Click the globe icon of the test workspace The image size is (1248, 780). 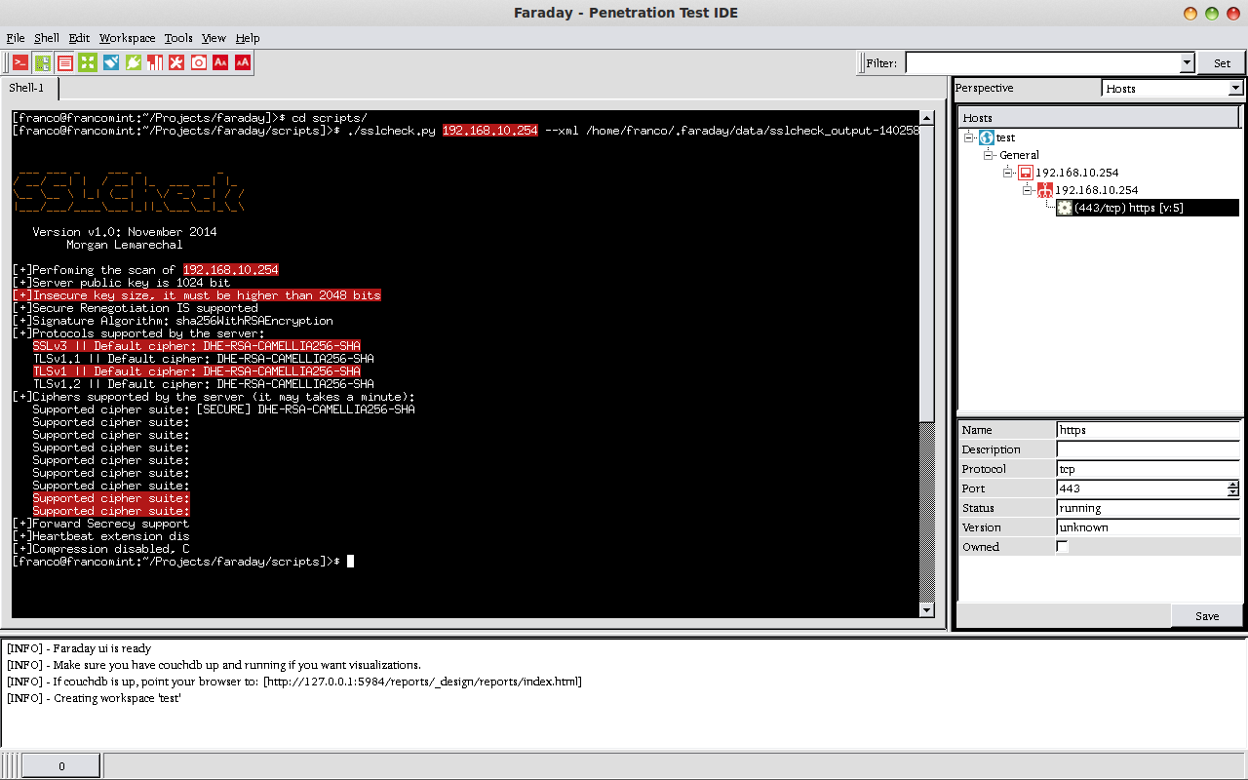[986, 137]
